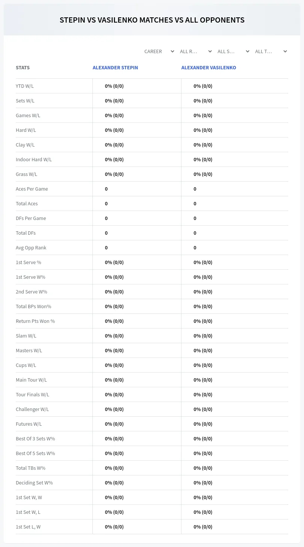
Task: Click Vasilenko's Clay W/L value
Action: point(203,145)
